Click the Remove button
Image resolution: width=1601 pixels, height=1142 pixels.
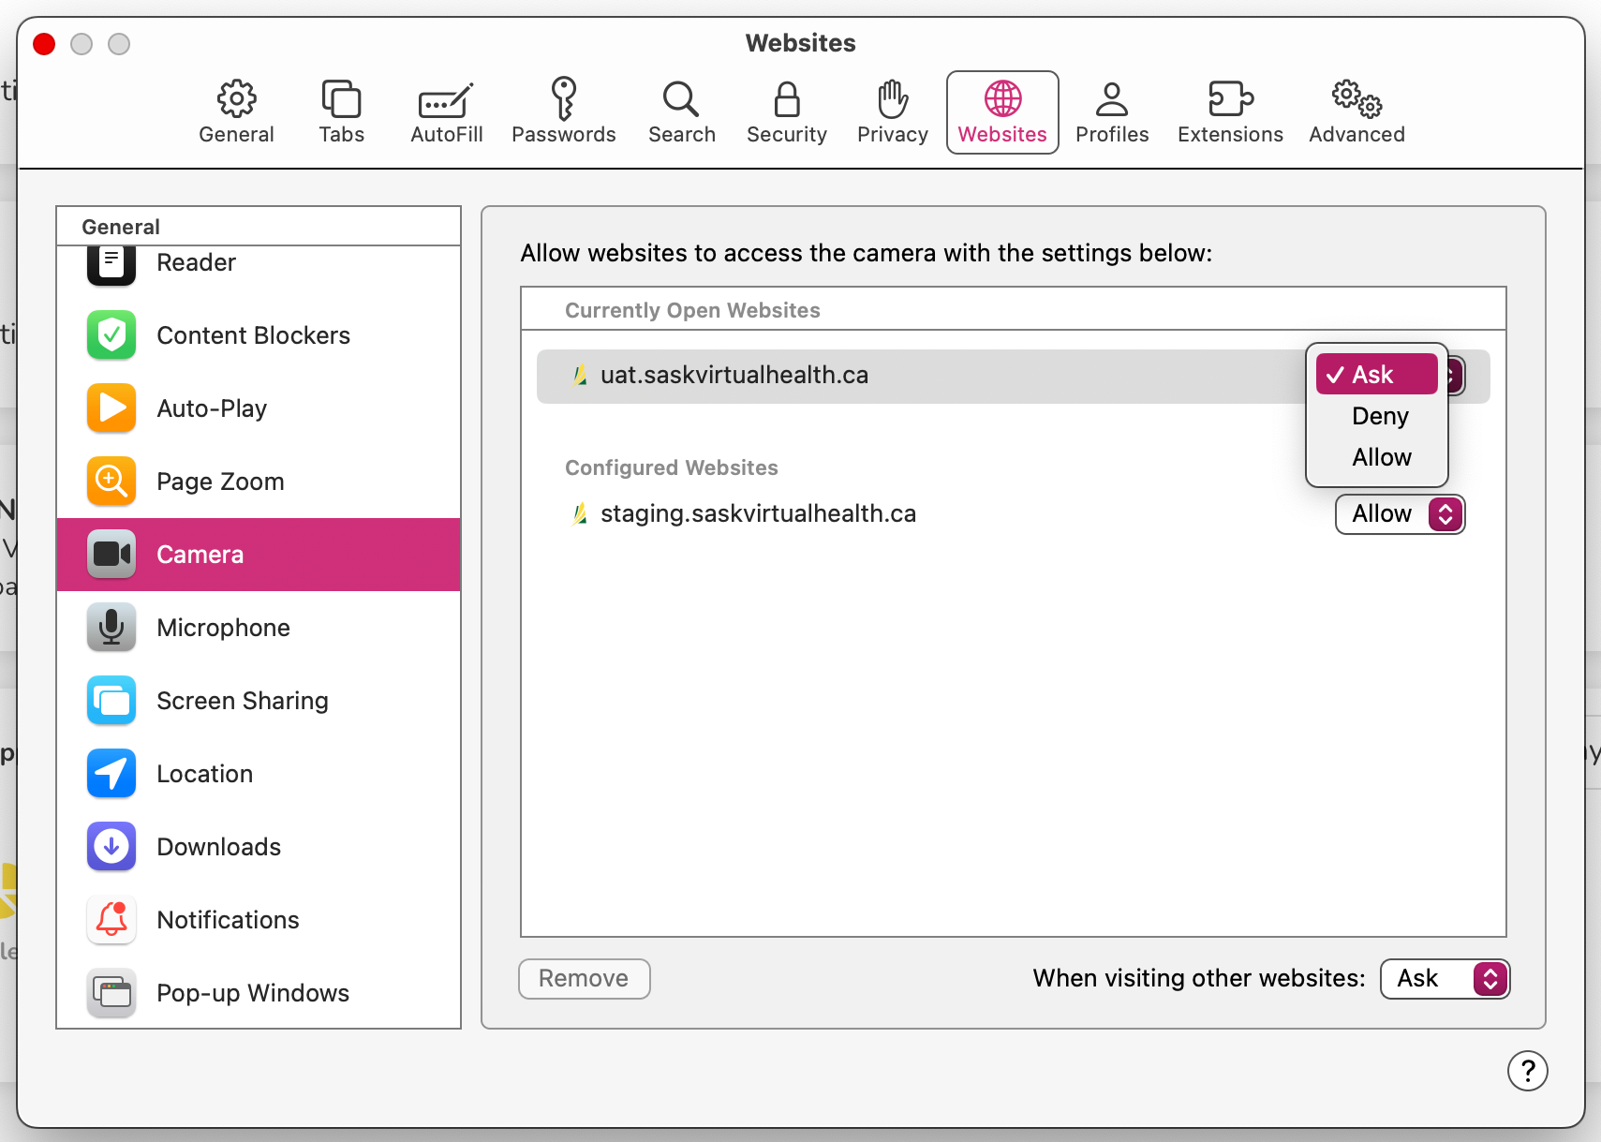[585, 979]
